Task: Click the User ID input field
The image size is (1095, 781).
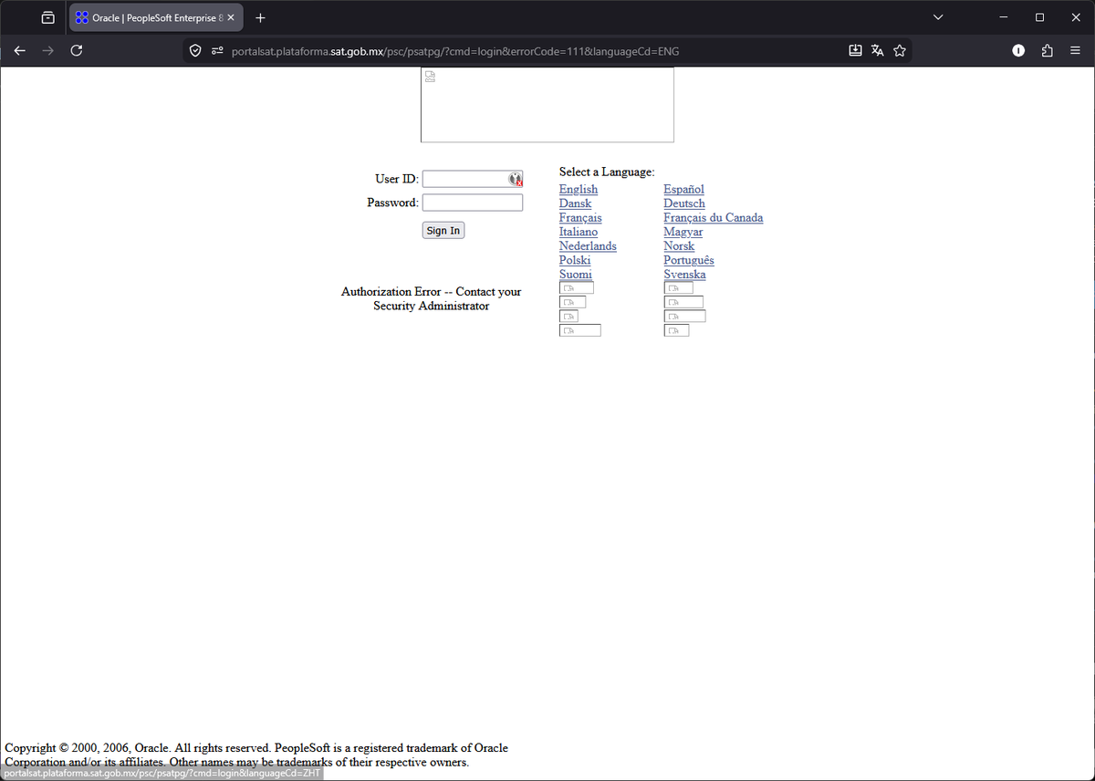Action: pos(473,179)
